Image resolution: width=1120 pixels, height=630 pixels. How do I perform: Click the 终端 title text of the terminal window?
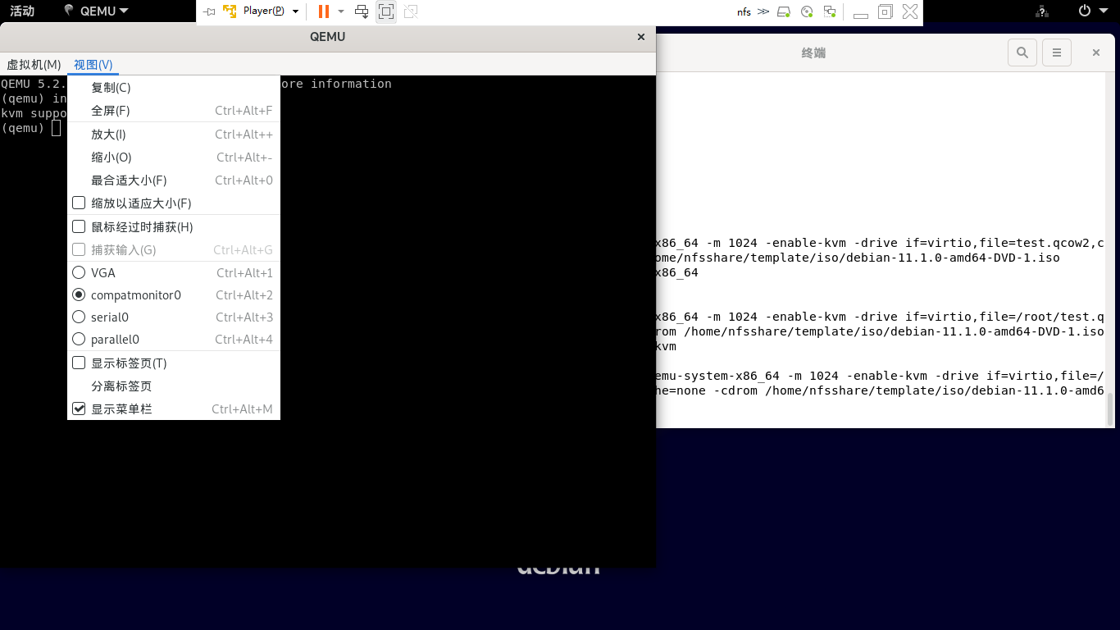click(813, 52)
